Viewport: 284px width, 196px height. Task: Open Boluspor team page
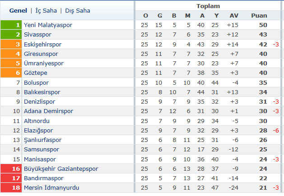pos(36,82)
